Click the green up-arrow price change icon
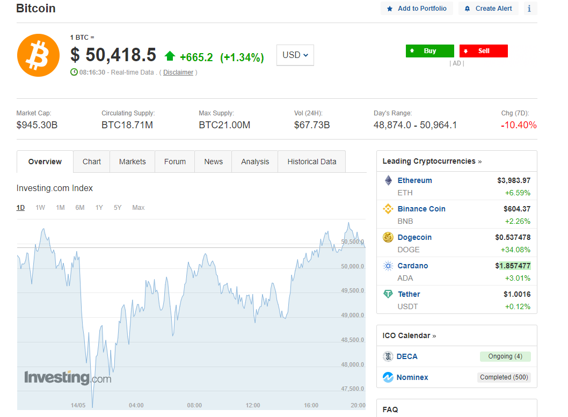This screenshot has height=417, width=568. coord(170,56)
